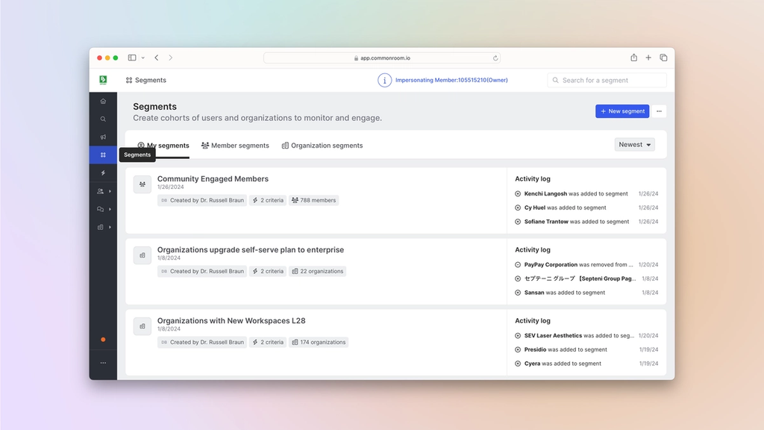Click the info icon beside Impersonating Member

[x=384, y=80]
